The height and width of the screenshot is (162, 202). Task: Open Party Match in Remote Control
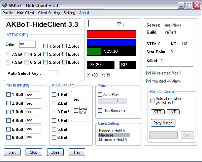click(x=163, y=123)
